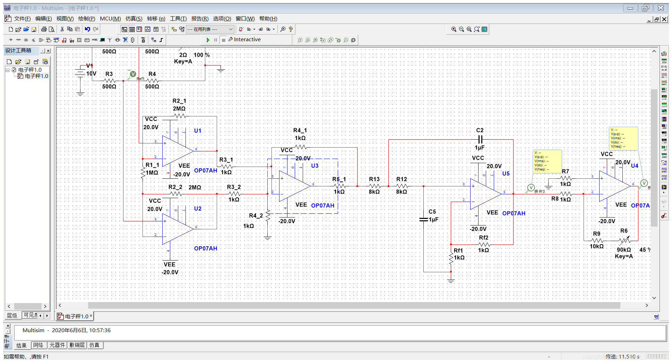Stop the simulation

(x=224, y=40)
